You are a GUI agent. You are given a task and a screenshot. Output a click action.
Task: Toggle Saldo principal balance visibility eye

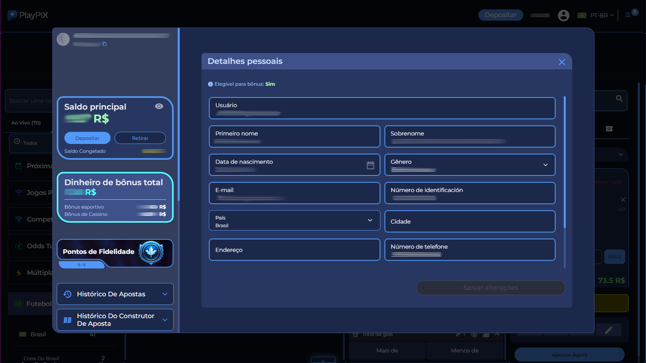[159, 106]
